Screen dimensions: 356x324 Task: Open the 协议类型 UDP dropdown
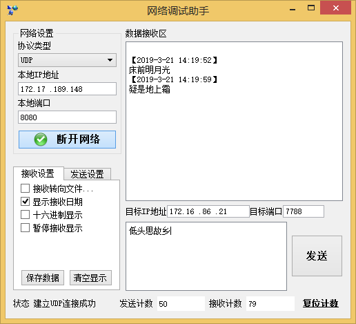(x=67, y=60)
